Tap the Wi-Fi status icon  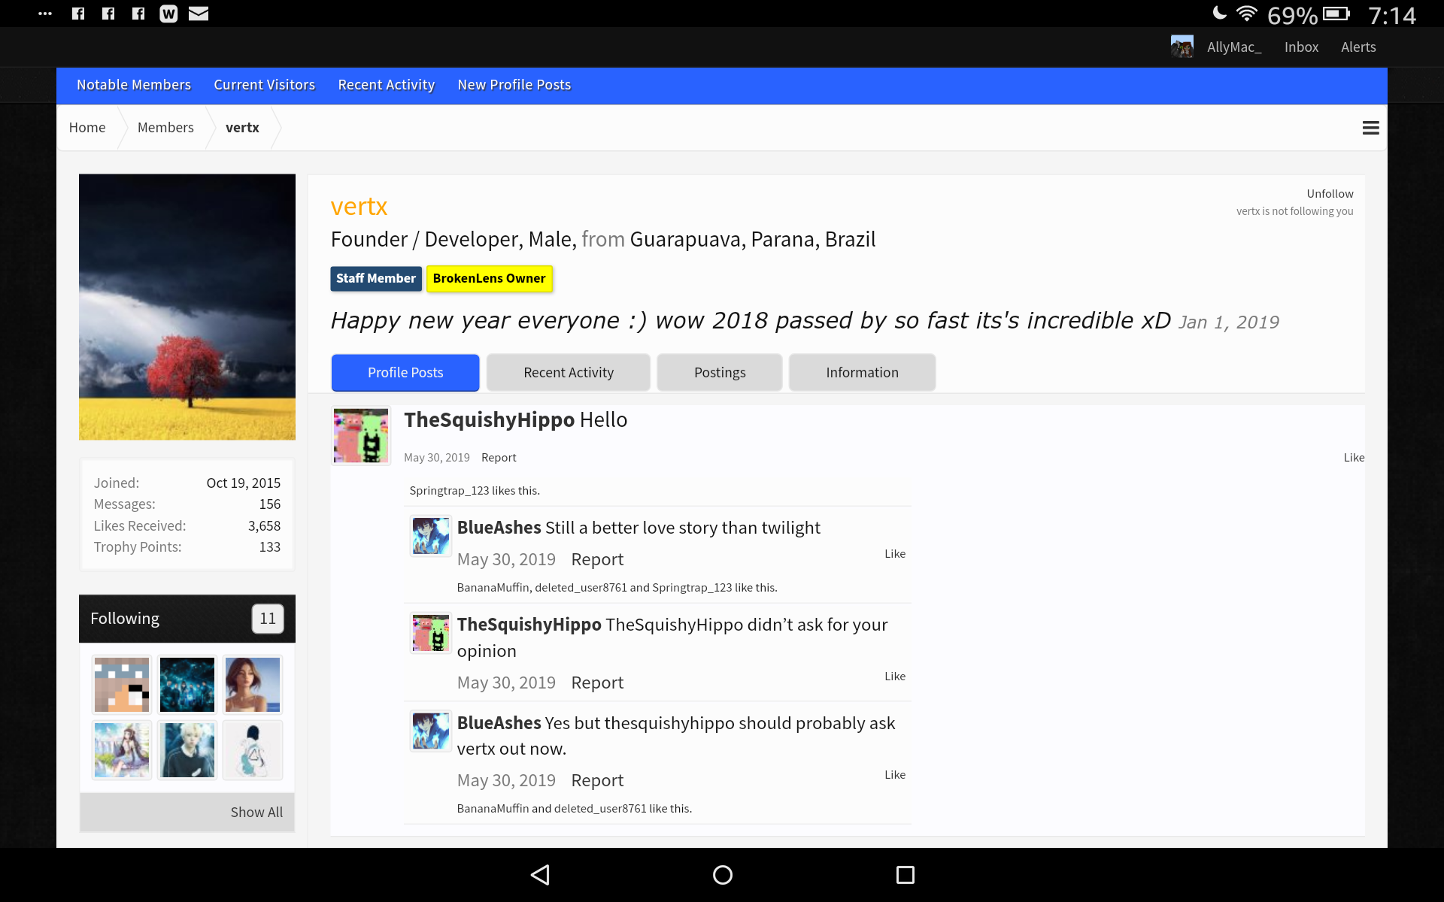click(x=1246, y=14)
